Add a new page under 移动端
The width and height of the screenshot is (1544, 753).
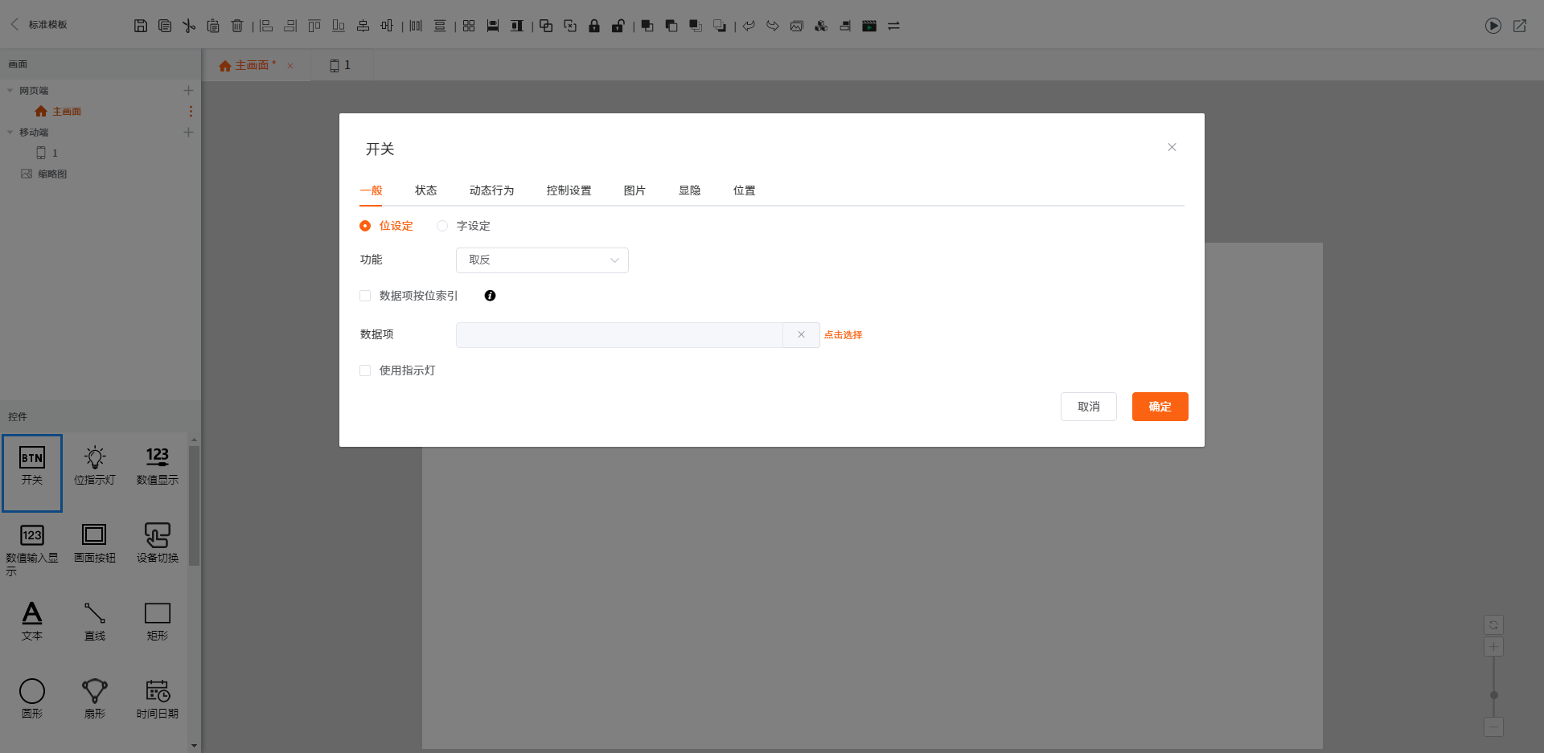point(188,132)
